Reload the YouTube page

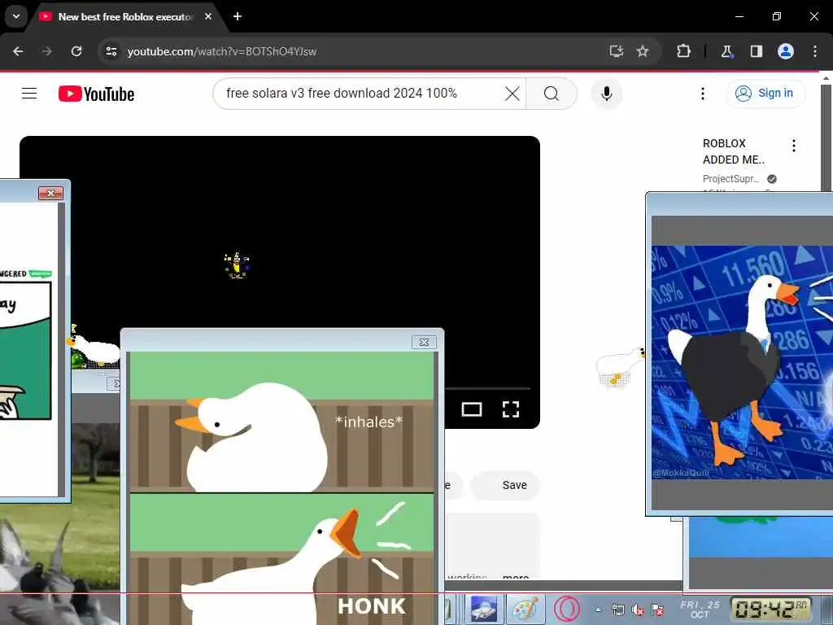coord(76,51)
